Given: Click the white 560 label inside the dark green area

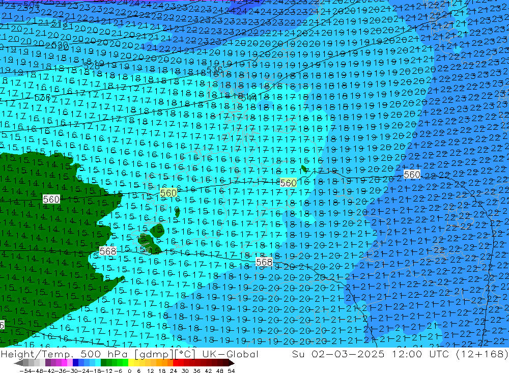Looking at the screenshot, I should pyautogui.click(x=51, y=199).
